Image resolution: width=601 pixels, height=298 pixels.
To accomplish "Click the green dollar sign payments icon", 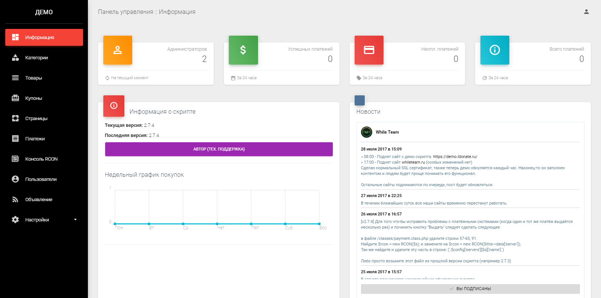I will [x=243, y=50].
